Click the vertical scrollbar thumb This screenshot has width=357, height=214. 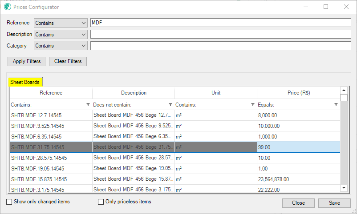click(344, 98)
